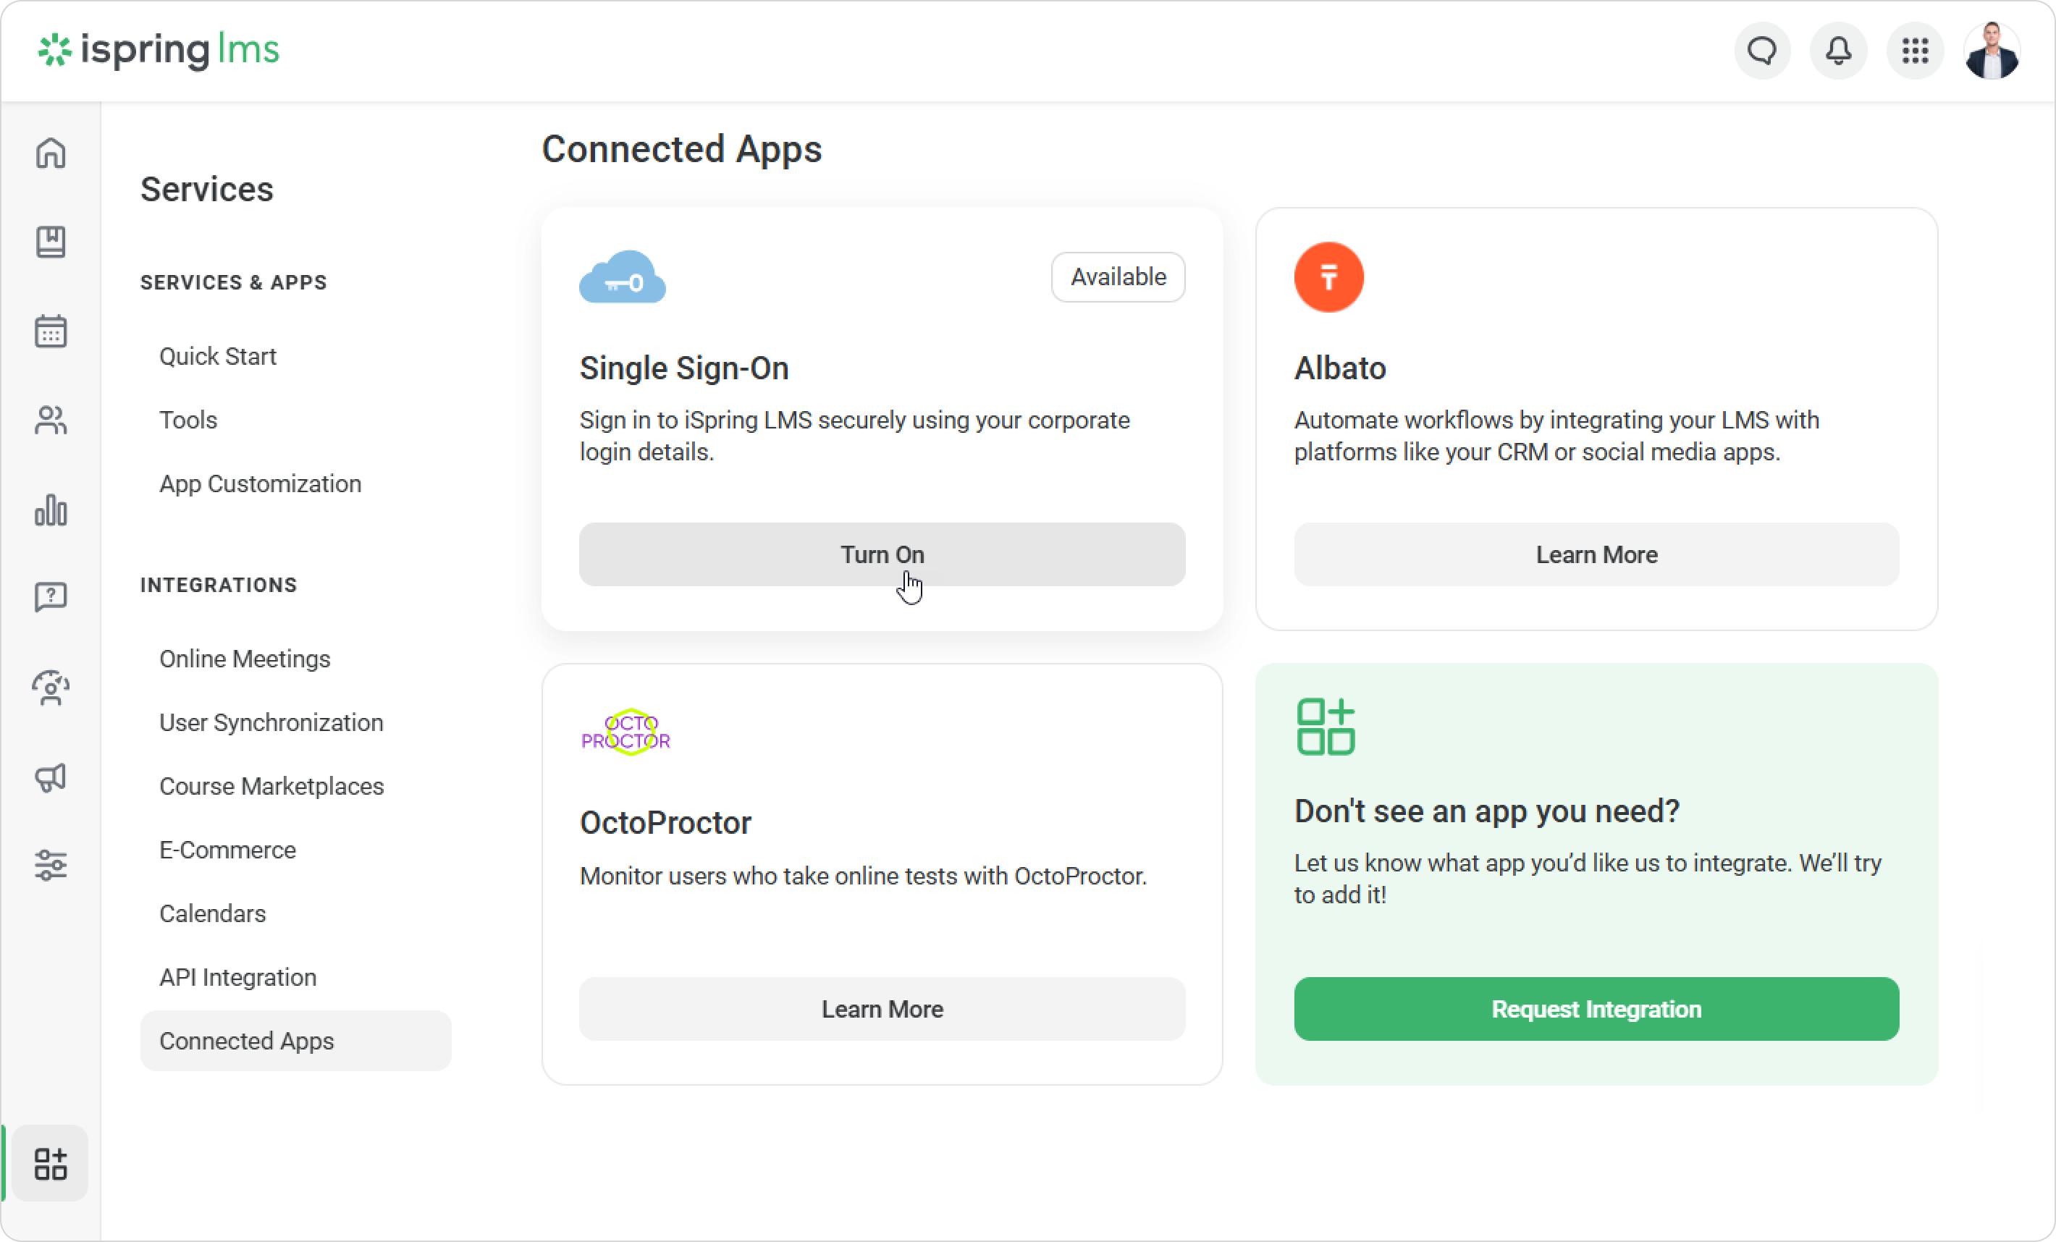This screenshot has width=2056, height=1242.
Task: Click the user profile avatar
Action: pos(1992,51)
